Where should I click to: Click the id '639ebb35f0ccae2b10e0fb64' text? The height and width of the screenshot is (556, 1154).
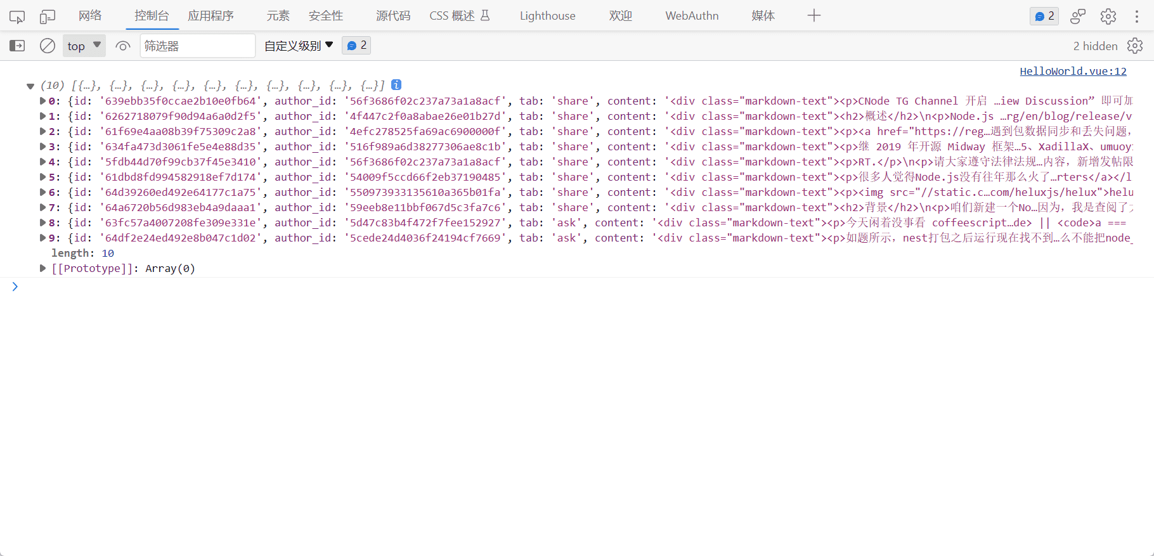[181, 101]
